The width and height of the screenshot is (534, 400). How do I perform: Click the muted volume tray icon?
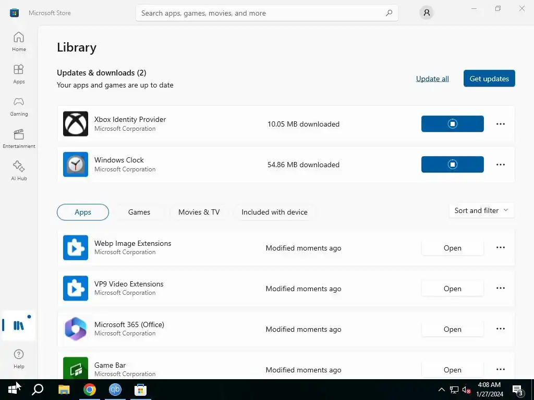click(x=466, y=390)
